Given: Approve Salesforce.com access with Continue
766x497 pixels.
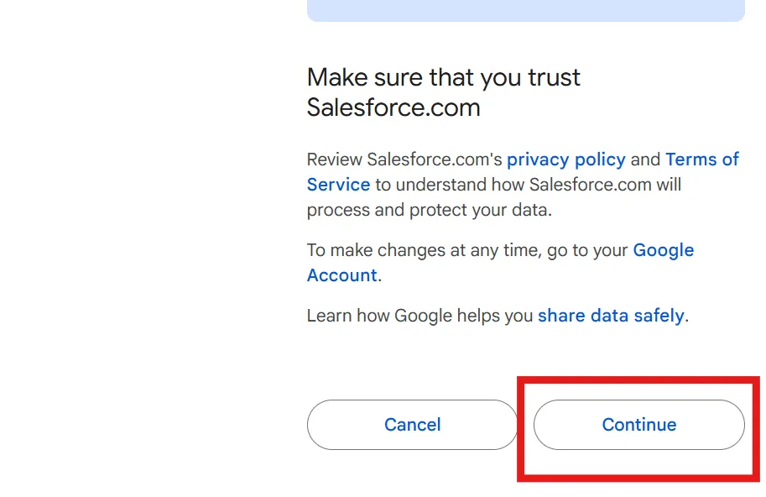Looking at the screenshot, I should 638,425.
